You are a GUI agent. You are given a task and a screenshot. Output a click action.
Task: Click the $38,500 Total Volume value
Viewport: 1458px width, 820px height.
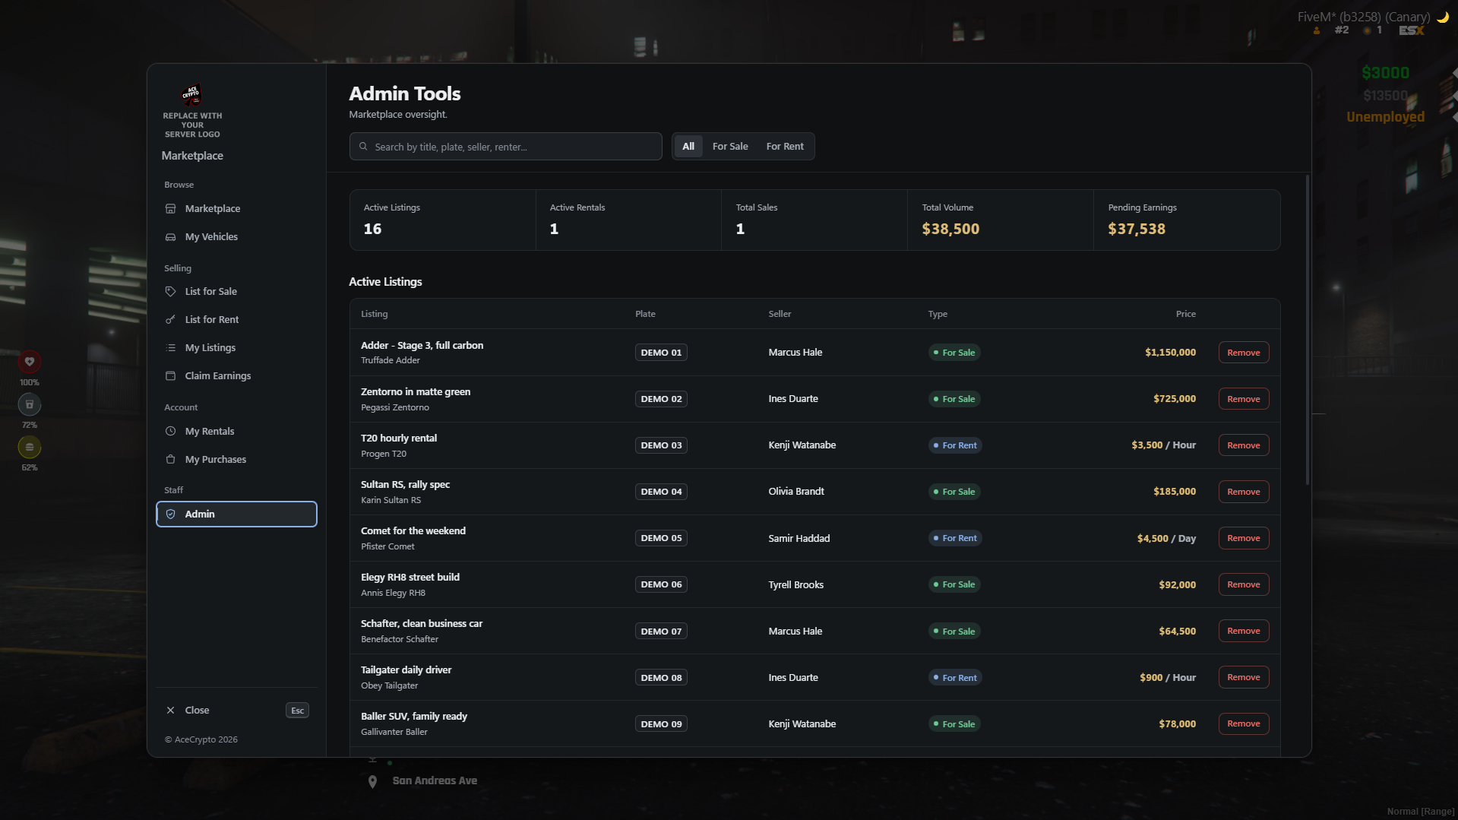click(950, 229)
